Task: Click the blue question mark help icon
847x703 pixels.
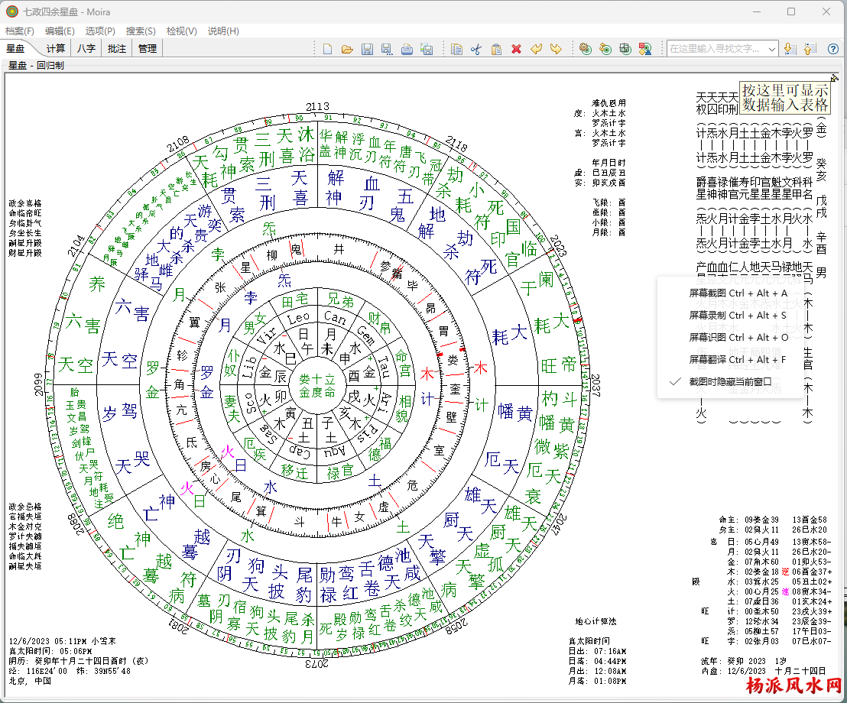Action: (833, 49)
